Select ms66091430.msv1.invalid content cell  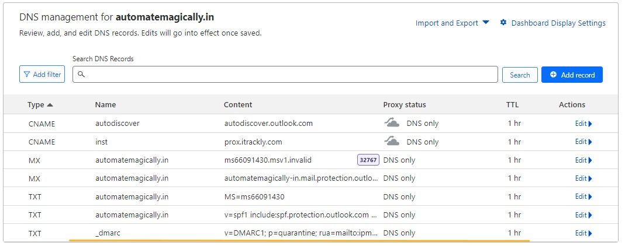click(x=267, y=160)
